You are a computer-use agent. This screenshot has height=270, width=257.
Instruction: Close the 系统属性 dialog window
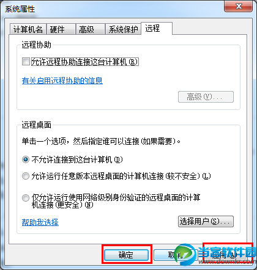coord(238,6)
